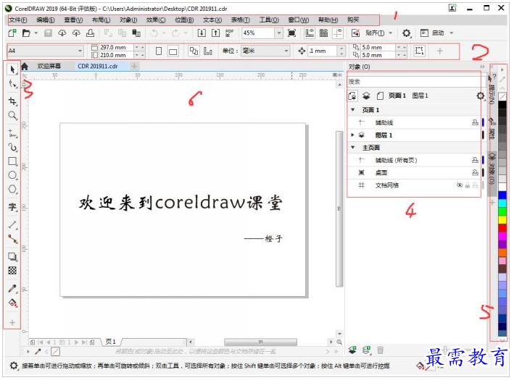514x380 pixels.
Task: Toggle visibility of 文档网格 layer
Action: point(460,185)
